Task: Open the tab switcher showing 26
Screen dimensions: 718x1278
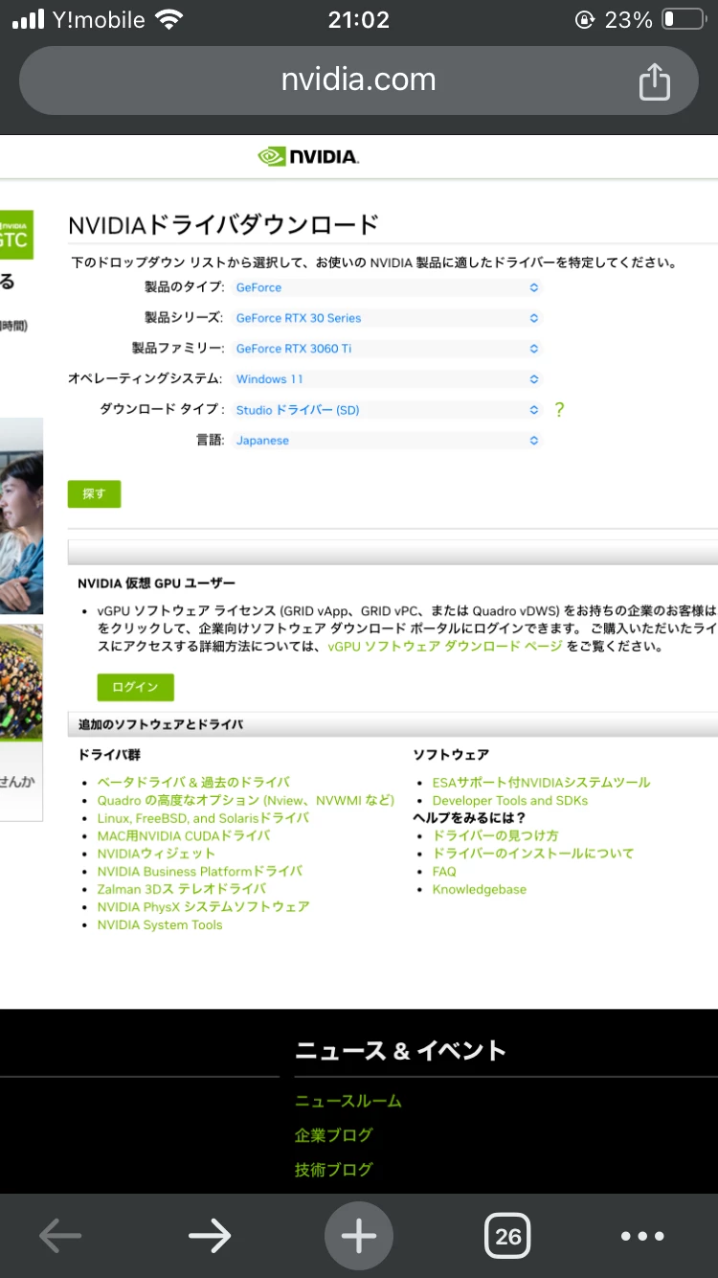Action: [x=508, y=1236]
